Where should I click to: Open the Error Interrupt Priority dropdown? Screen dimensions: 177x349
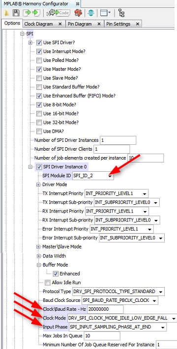[121, 229]
